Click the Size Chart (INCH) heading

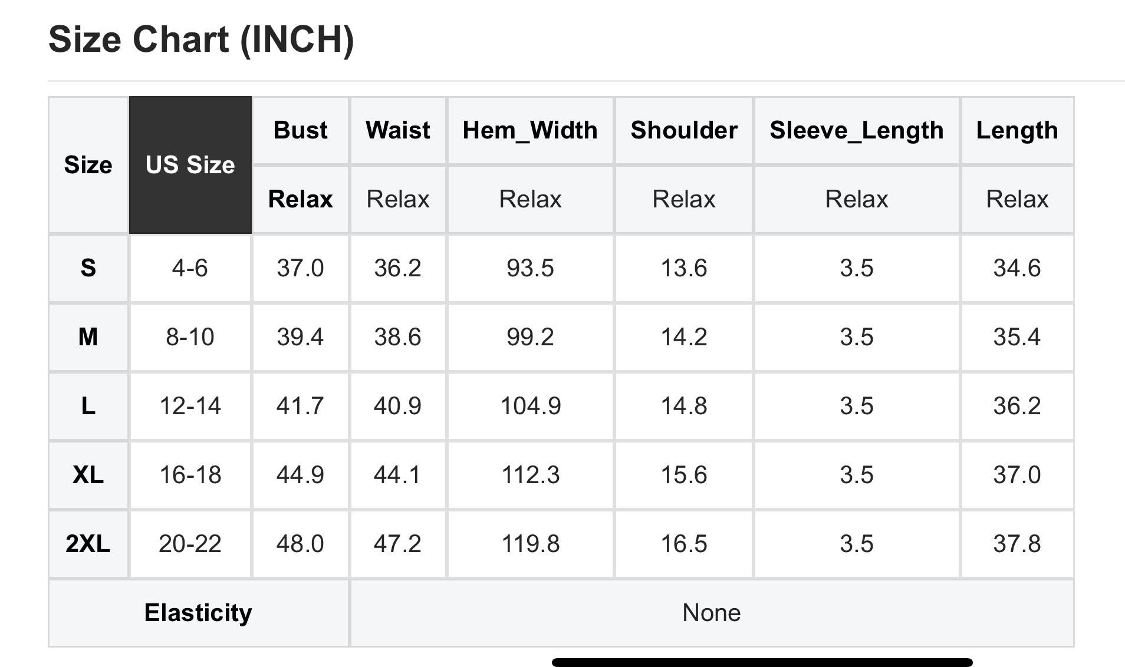(201, 39)
